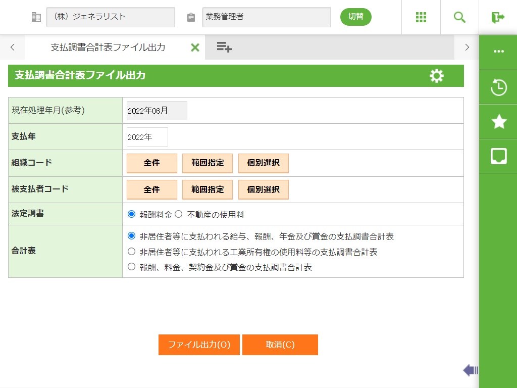Open favorites star icon in sidebar
The width and height of the screenshot is (517, 388).
pyautogui.click(x=498, y=122)
